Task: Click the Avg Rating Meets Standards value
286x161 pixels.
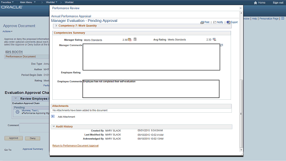Action: [177, 40]
